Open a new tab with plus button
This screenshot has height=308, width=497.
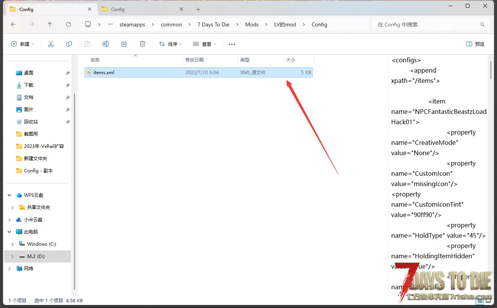point(198,10)
